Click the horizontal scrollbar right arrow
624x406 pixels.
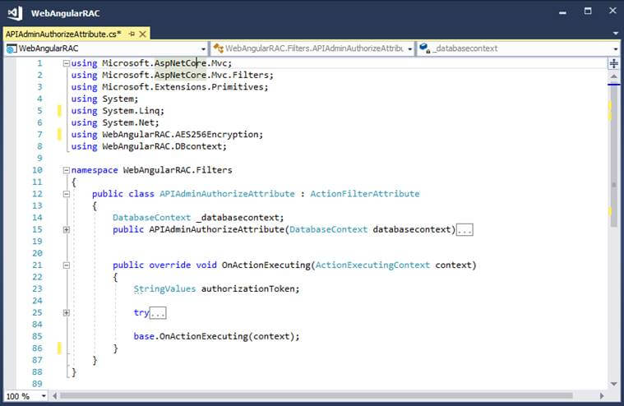coord(602,395)
